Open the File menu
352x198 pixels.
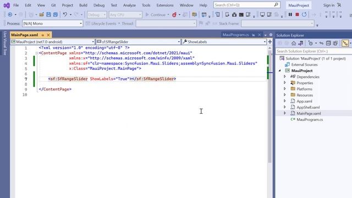[x=16, y=5]
